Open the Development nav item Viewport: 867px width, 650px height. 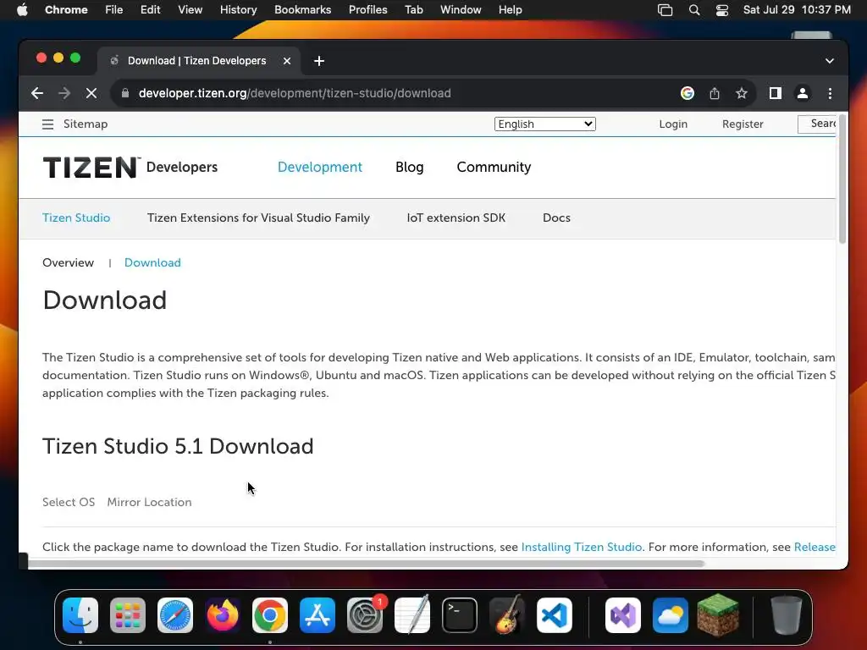point(319,167)
